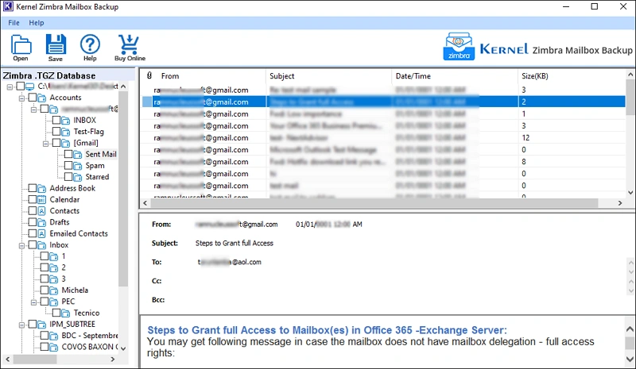Tick the Calendar checkbox
The image size is (636, 369).
pos(33,200)
